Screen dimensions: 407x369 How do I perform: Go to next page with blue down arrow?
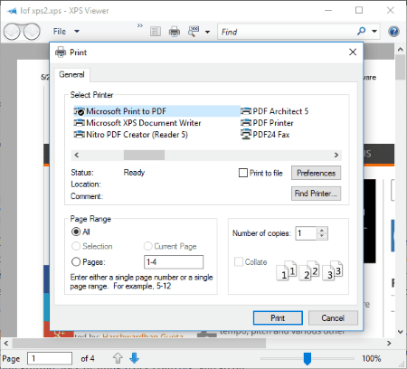coord(134,358)
